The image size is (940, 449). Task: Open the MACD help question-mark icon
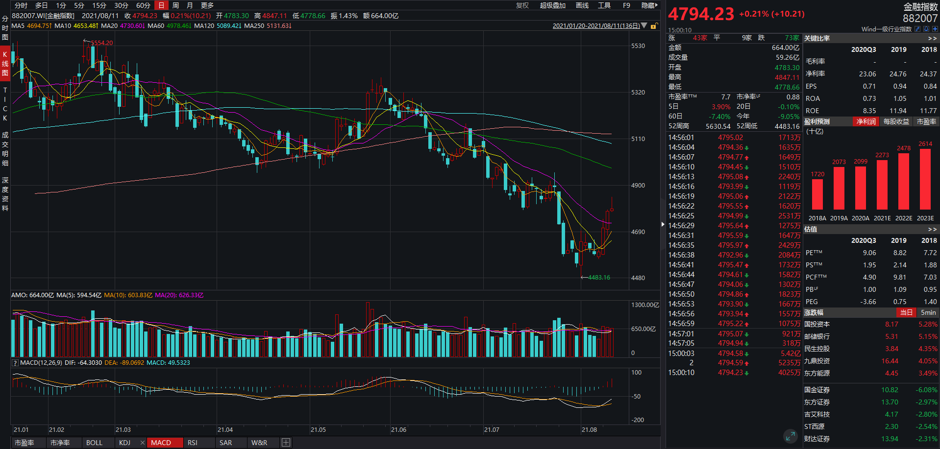point(15,363)
